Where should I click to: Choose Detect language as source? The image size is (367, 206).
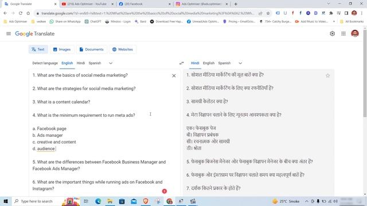click(x=45, y=63)
